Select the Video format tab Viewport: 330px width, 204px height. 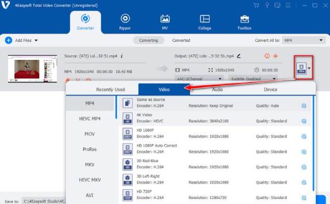[x=164, y=90]
